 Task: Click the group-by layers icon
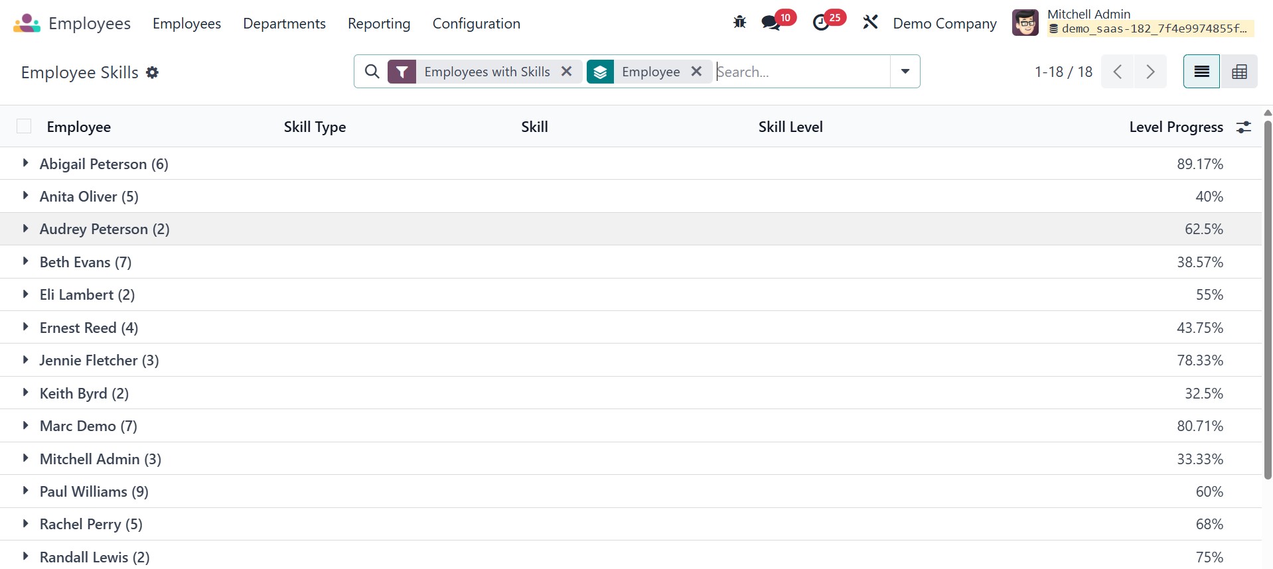pos(600,72)
